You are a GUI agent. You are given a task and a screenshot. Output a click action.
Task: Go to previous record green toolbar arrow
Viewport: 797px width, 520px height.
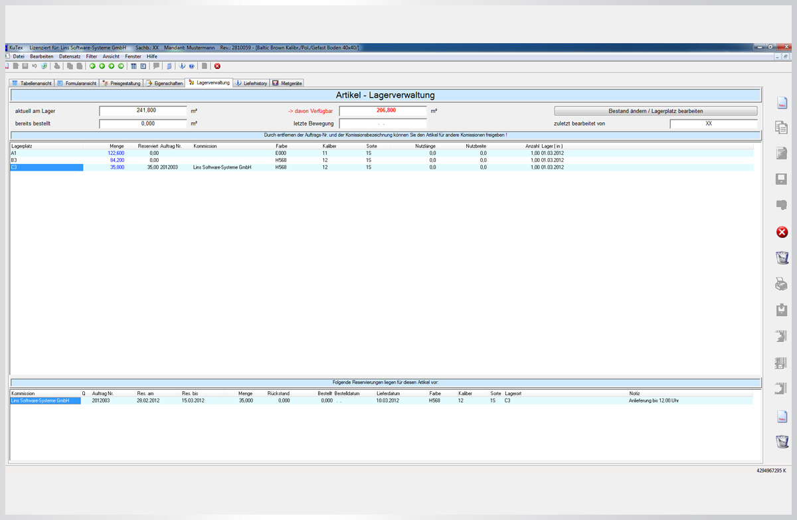pos(102,66)
